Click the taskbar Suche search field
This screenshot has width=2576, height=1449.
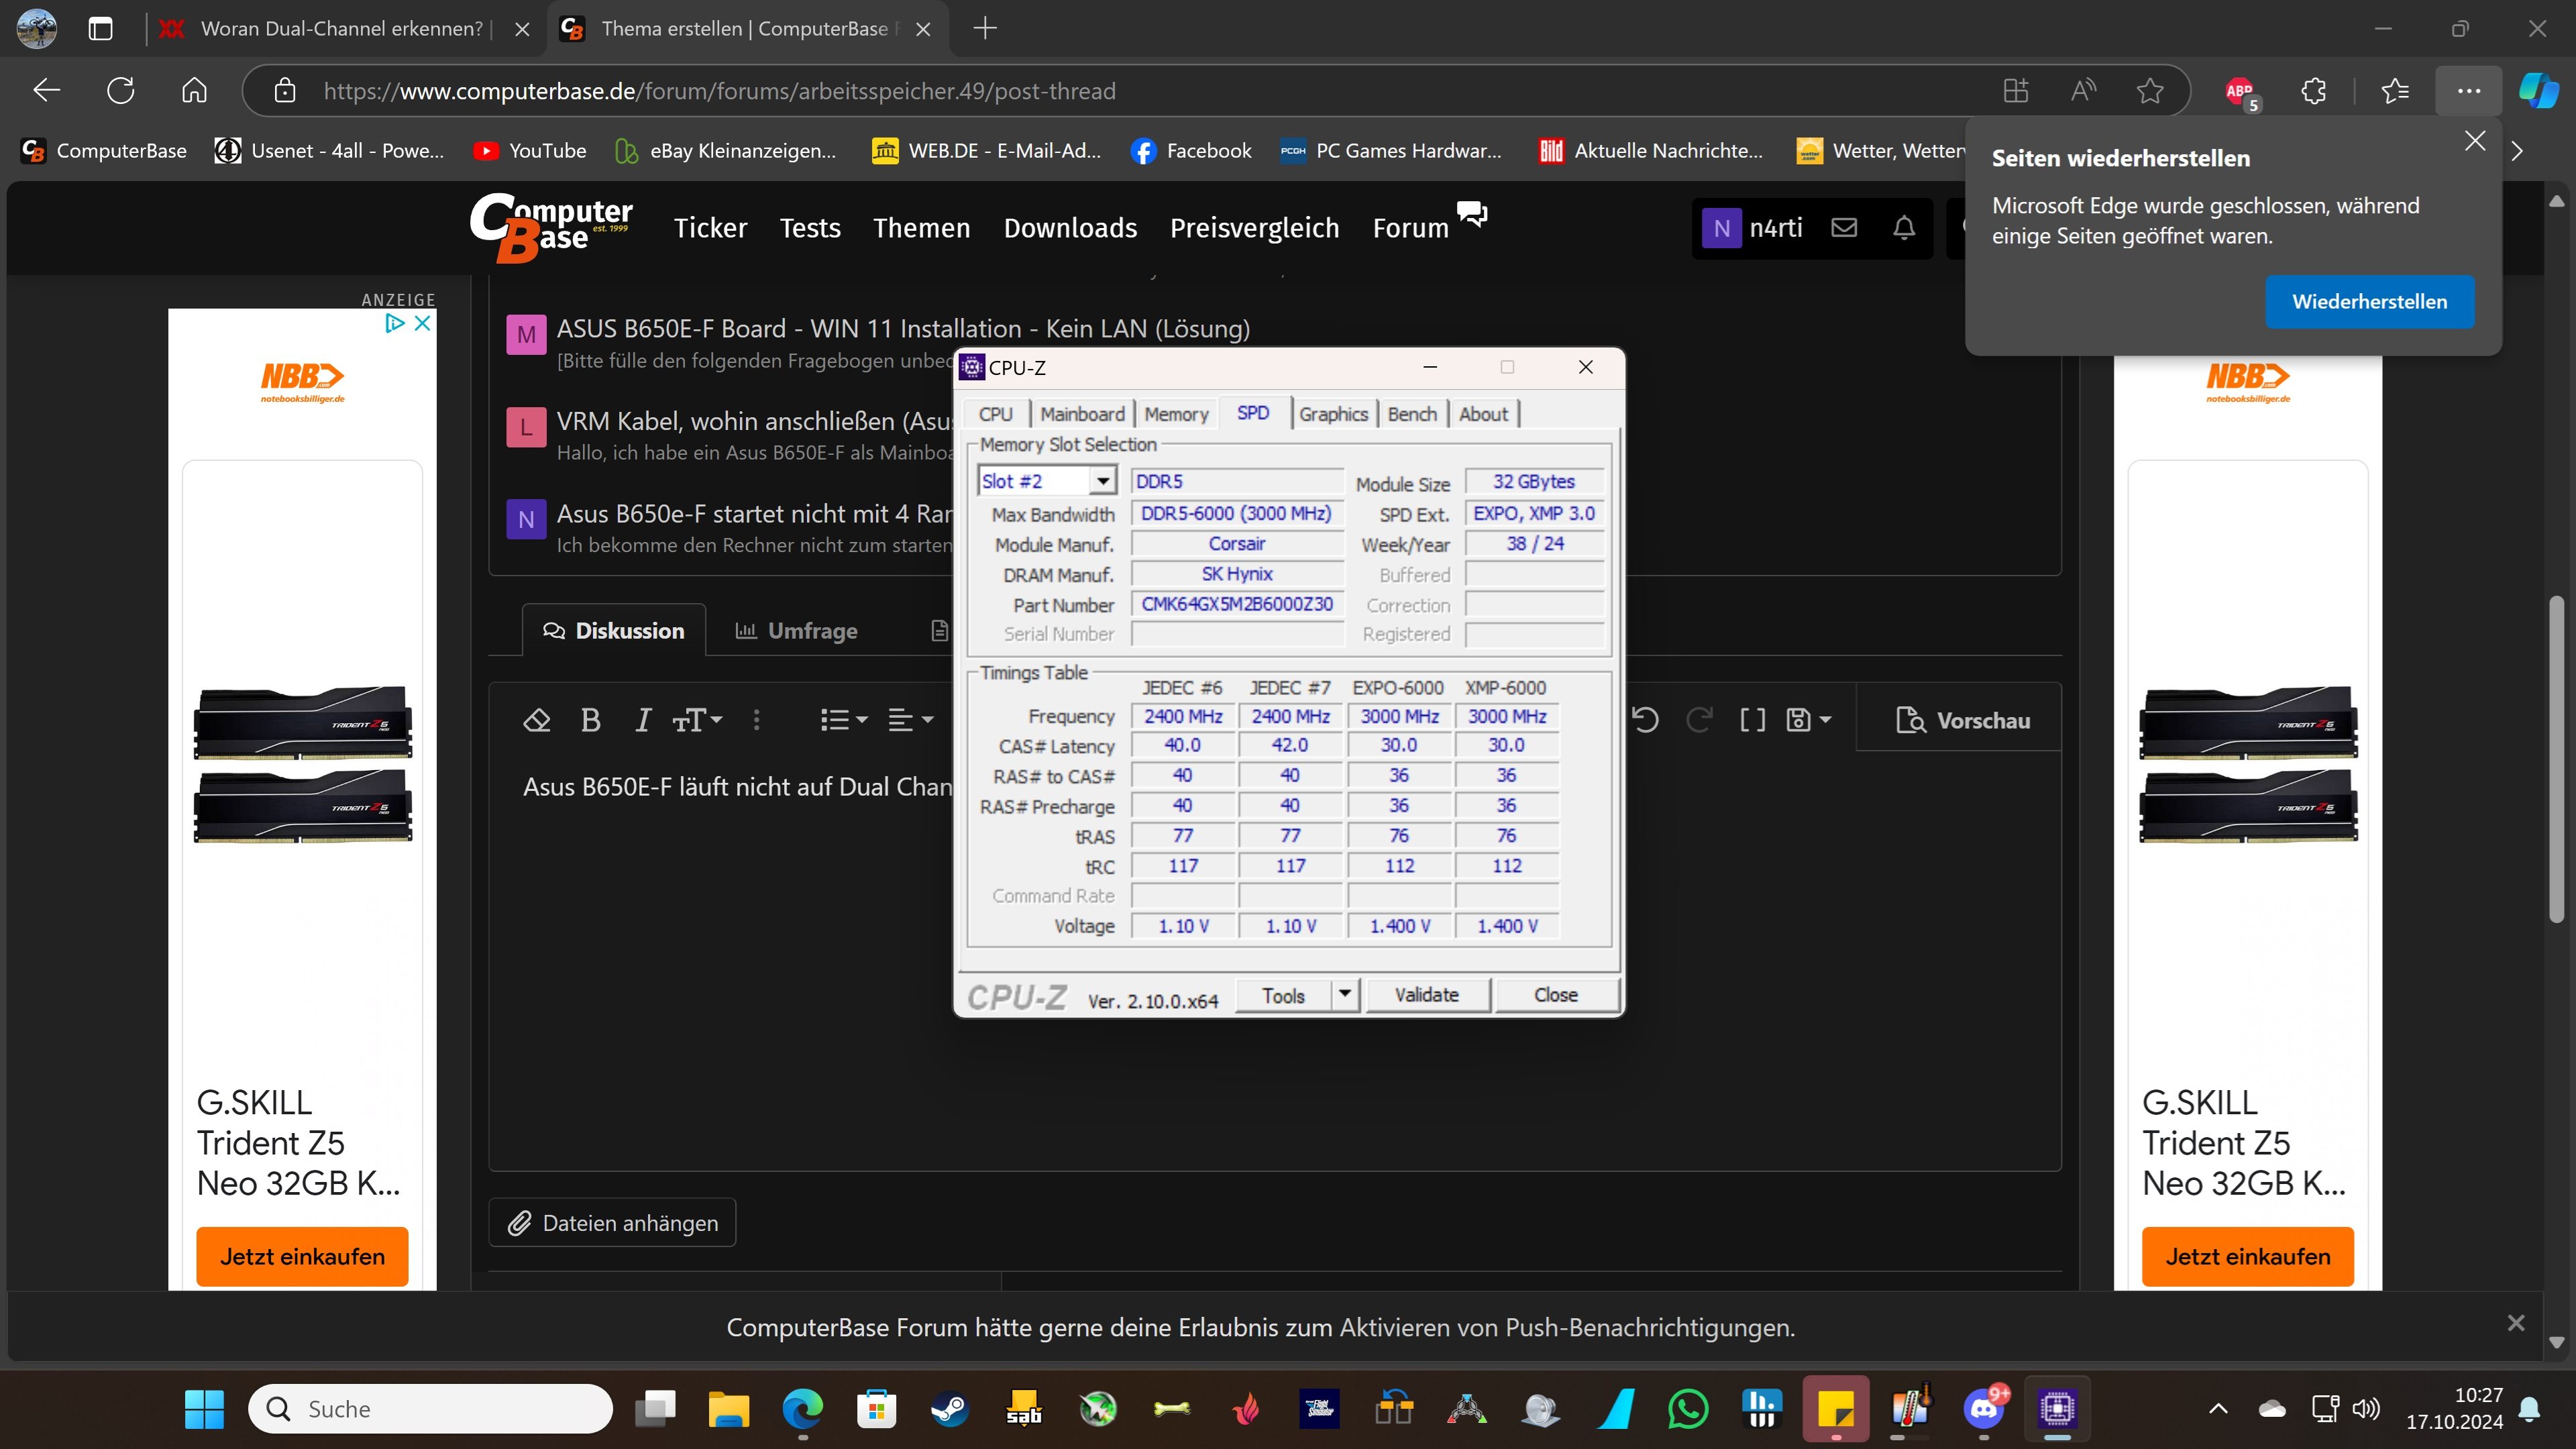coord(430,1409)
